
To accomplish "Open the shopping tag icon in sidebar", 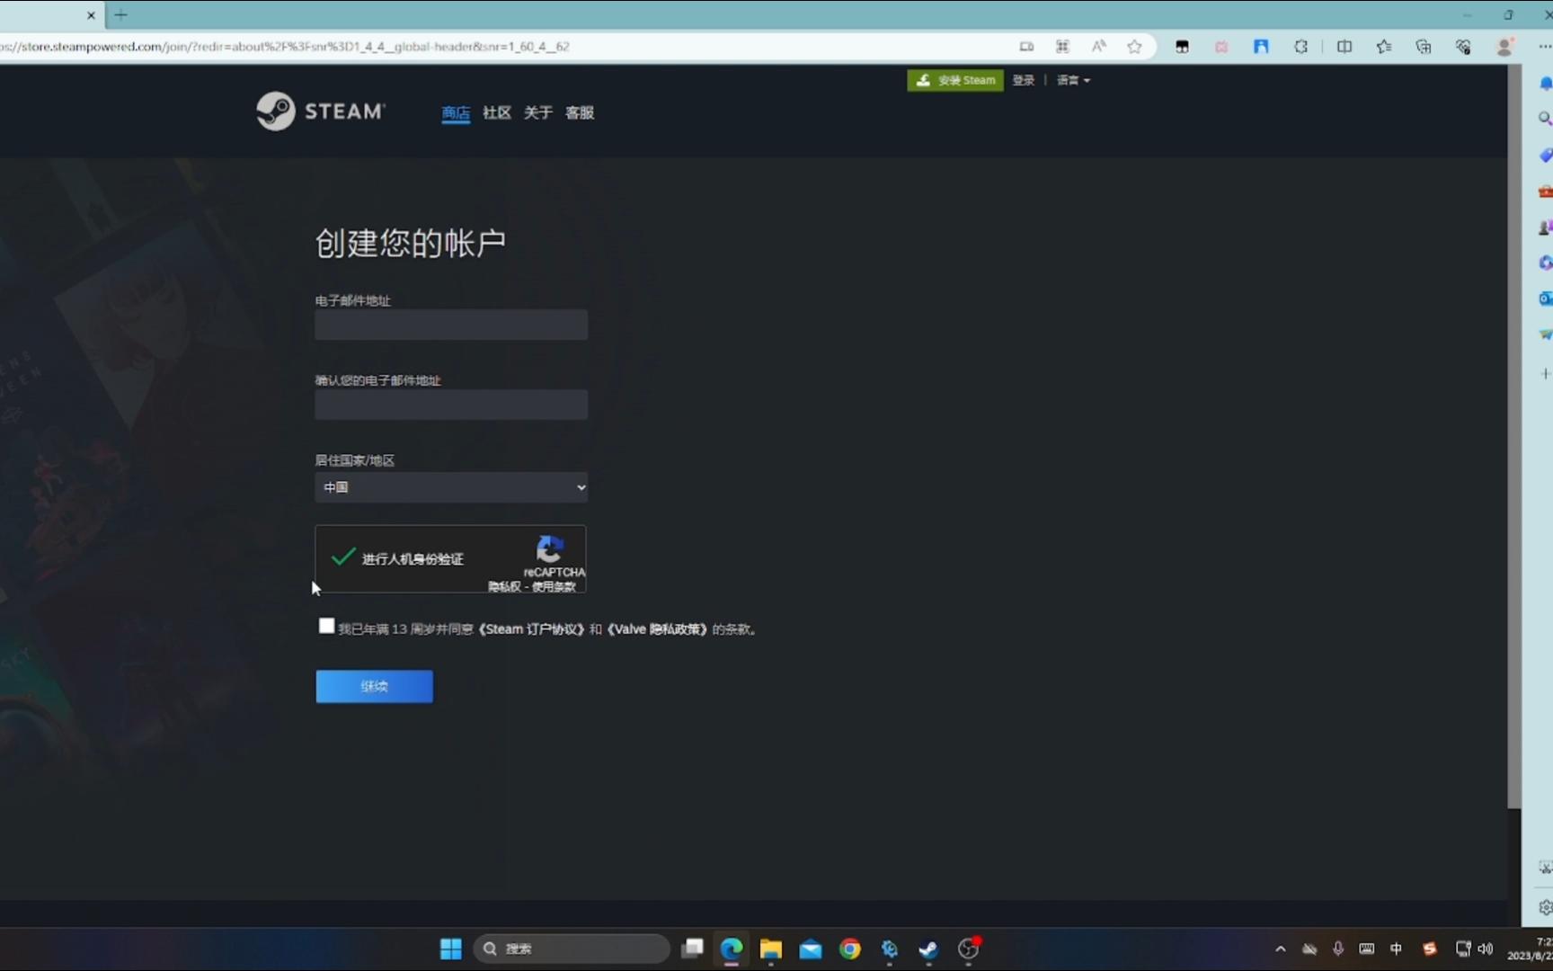I will 1545,155.
